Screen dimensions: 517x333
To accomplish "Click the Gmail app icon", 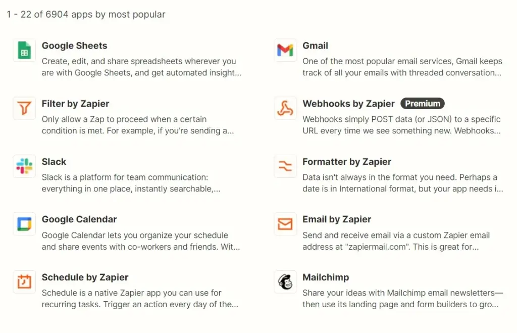I will coord(285,50).
